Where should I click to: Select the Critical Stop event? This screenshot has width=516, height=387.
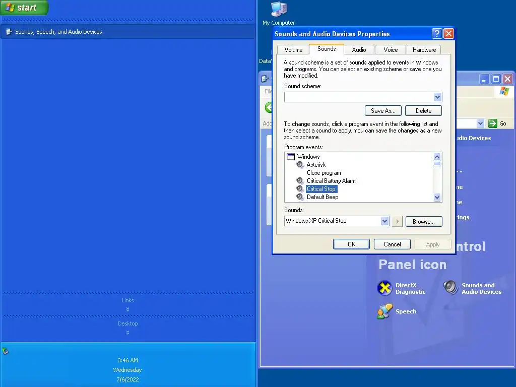click(321, 189)
